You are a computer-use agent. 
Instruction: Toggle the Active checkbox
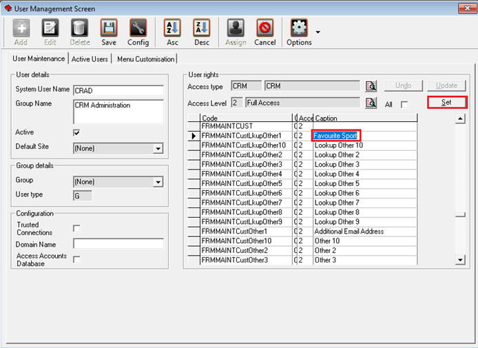(76, 132)
